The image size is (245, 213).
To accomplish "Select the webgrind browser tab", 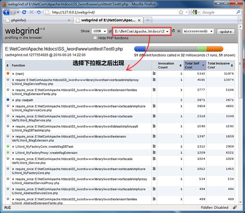I will click(x=108, y=20).
